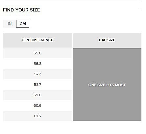Click the Cap Size column header
Image resolution: width=146 pixels, height=134 pixels.
[107, 40]
